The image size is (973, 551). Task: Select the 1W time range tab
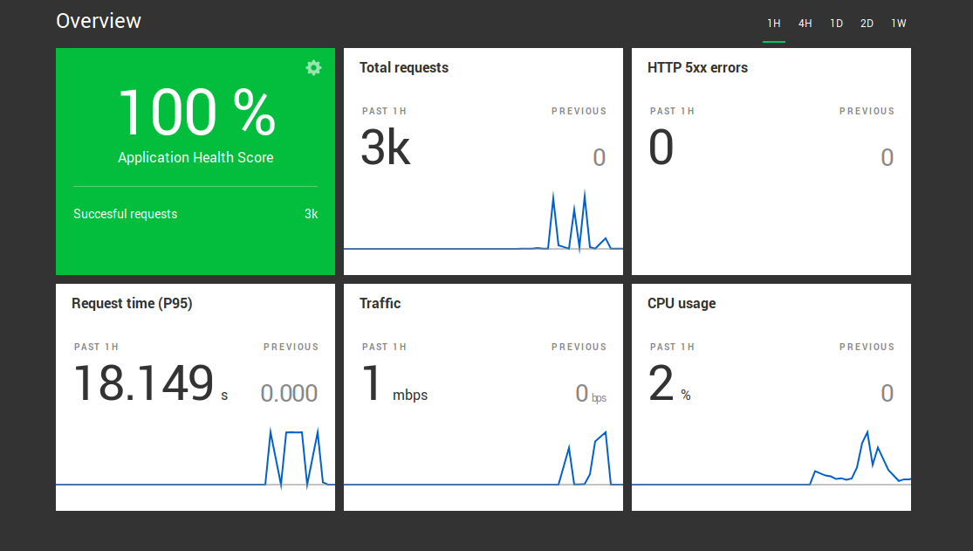coord(898,24)
